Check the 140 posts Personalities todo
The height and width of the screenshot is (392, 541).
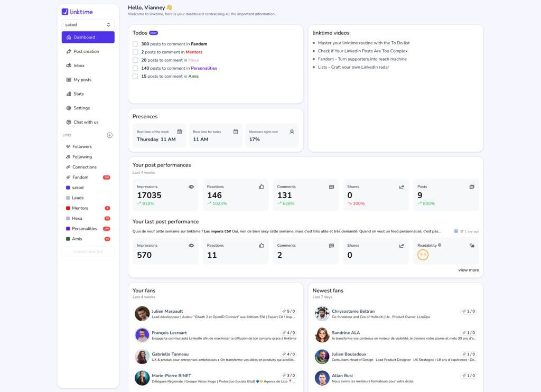tap(135, 68)
